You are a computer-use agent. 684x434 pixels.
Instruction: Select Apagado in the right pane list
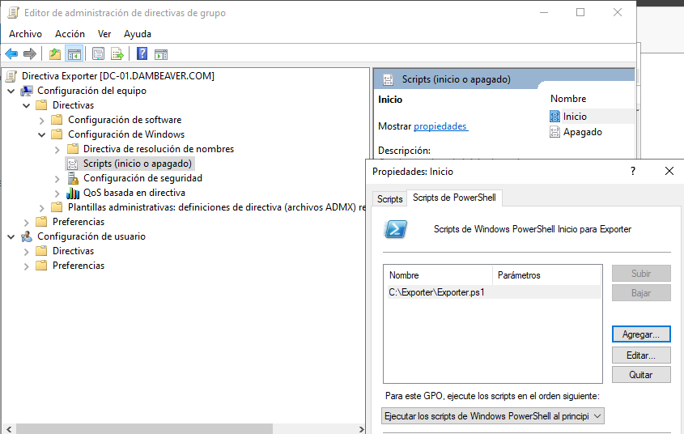582,132
